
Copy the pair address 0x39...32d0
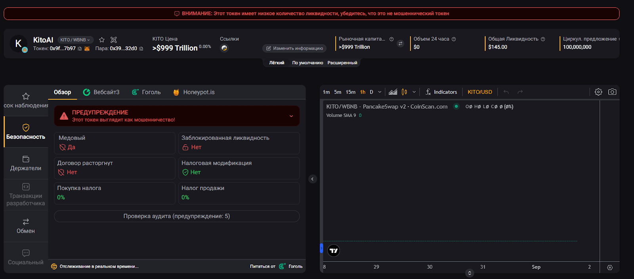141,49
